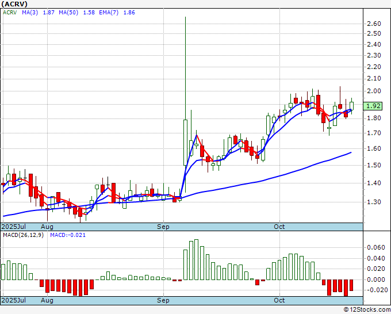
Task: Click the EMA(7) value 1.86
Action: click(129, 13)
